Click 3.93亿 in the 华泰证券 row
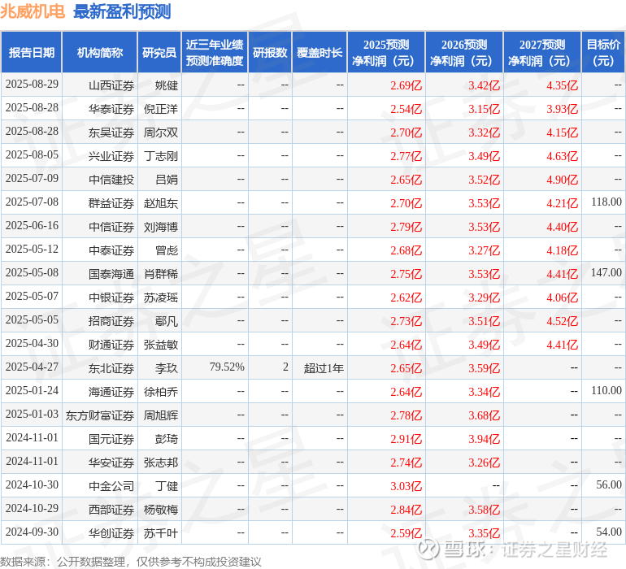 point(562,109)
